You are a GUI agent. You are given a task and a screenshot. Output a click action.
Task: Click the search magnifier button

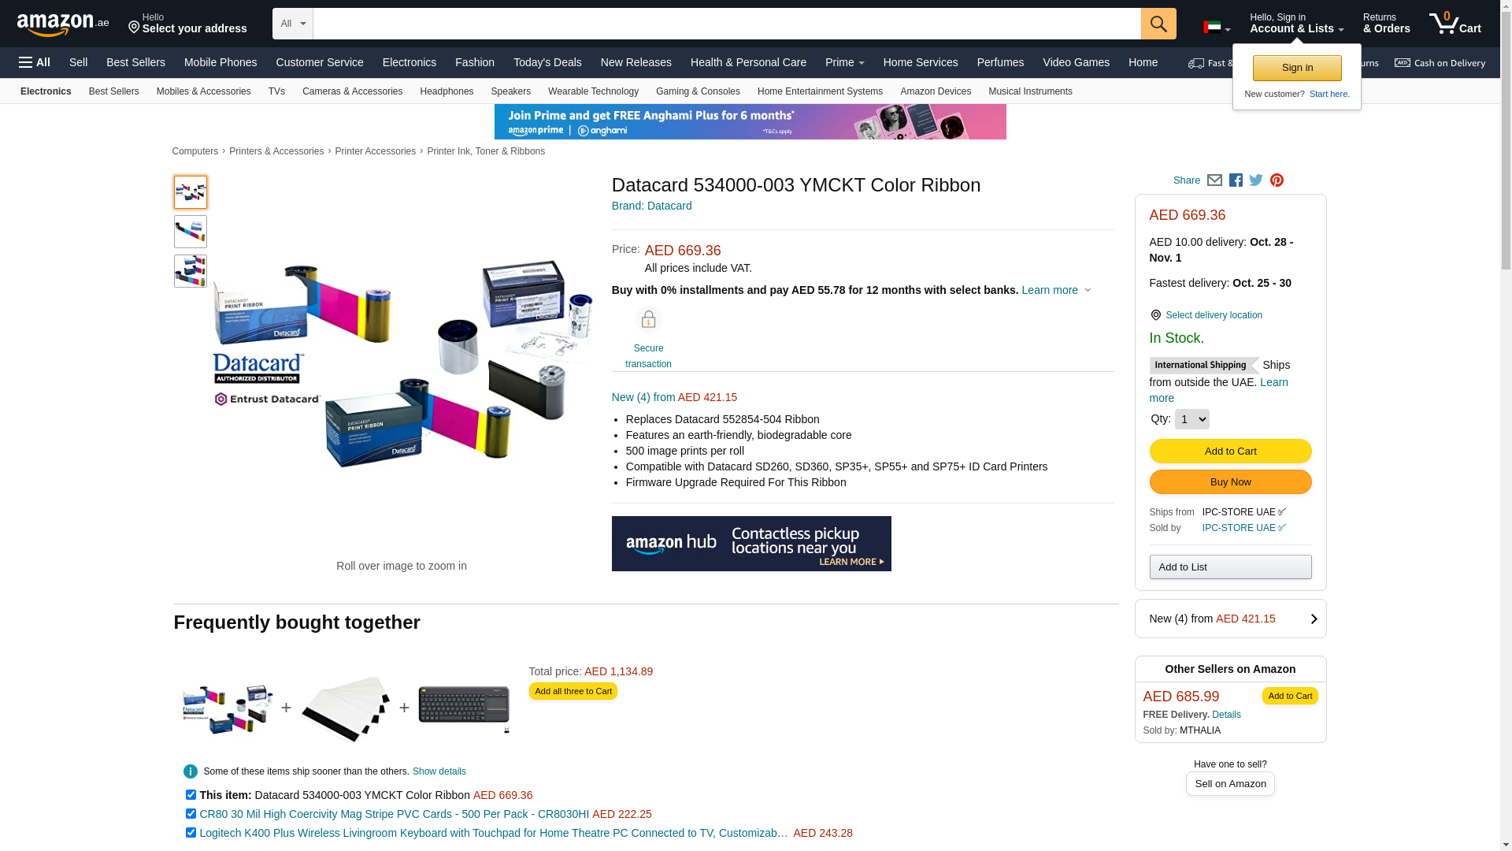1158,24
